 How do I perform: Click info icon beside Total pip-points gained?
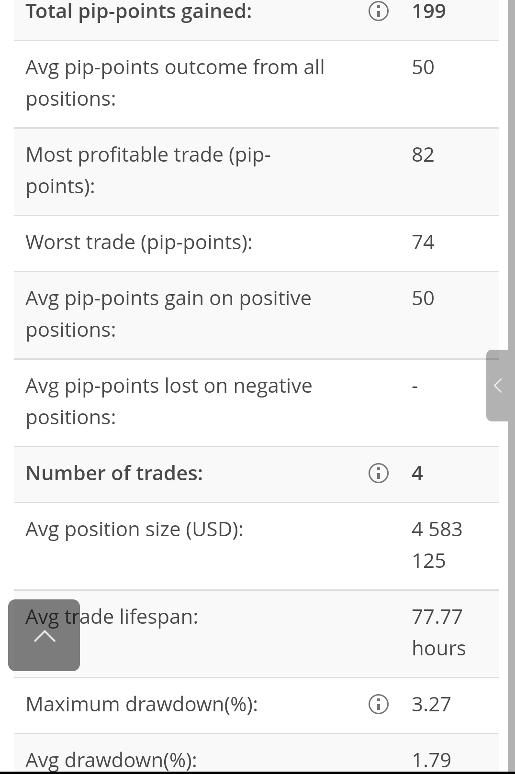378,11
